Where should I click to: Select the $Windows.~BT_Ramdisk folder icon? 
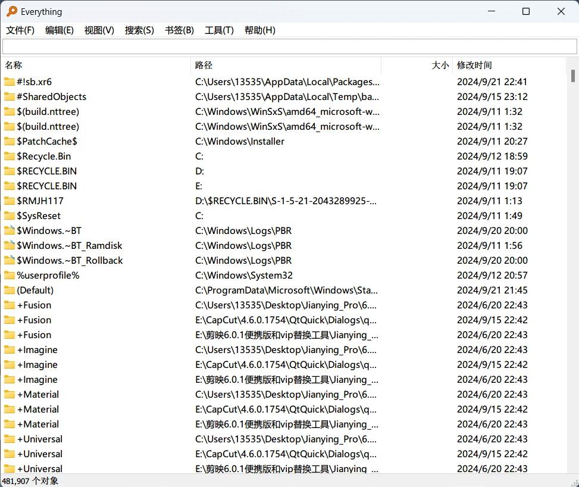coord(10,245)
